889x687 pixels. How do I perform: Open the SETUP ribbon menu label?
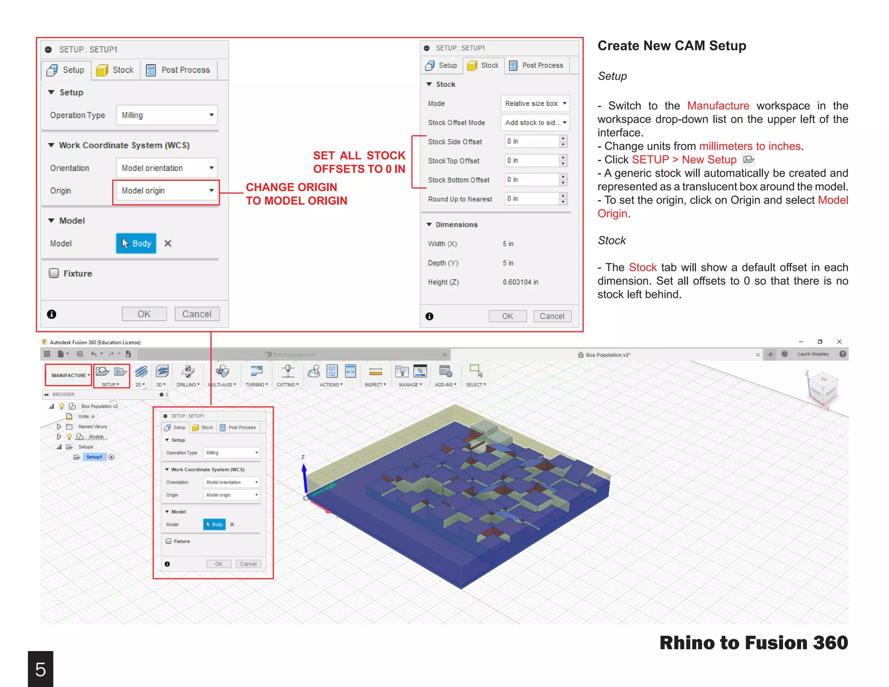110,385
